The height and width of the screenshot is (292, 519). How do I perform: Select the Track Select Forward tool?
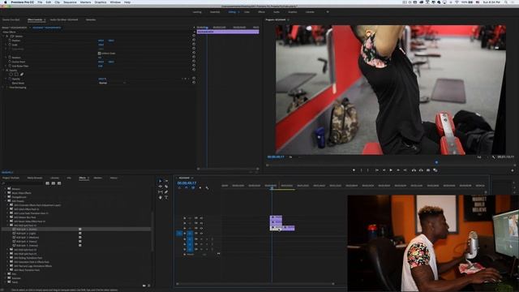(166, 181)
